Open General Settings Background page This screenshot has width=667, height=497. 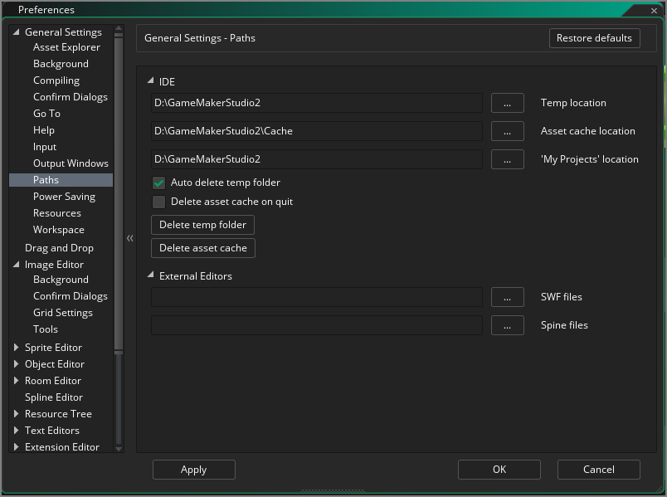pos(61,64)
